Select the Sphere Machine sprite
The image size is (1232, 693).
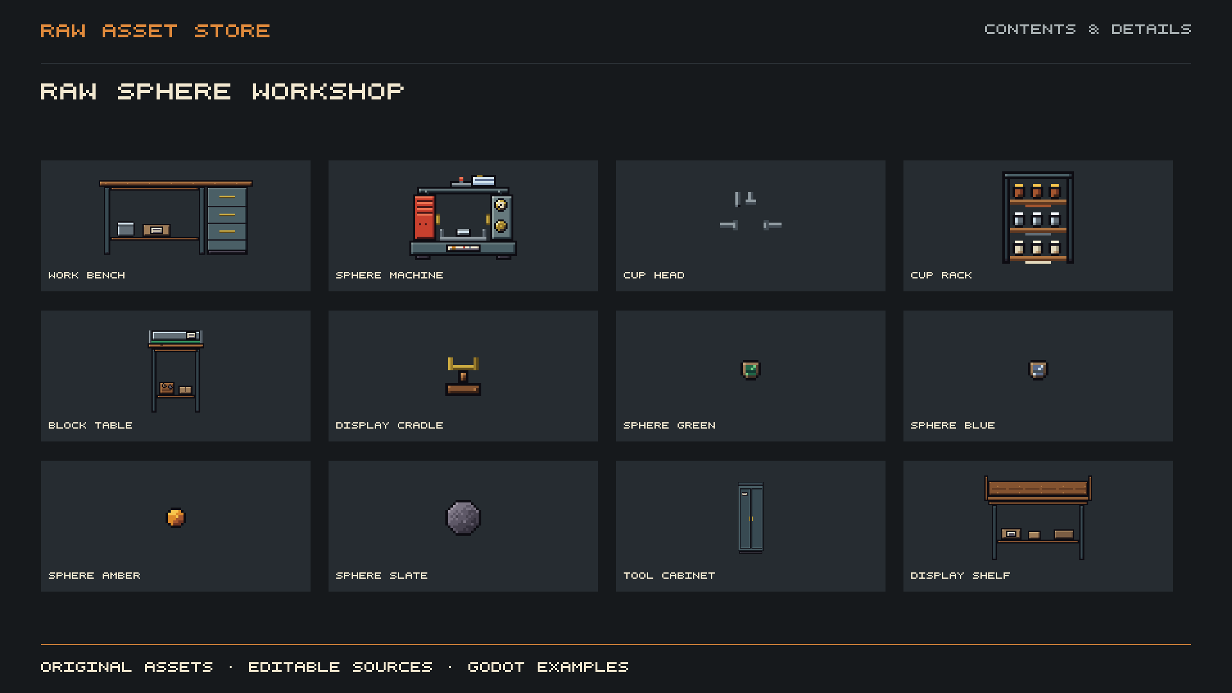click(x=463, y=218)
